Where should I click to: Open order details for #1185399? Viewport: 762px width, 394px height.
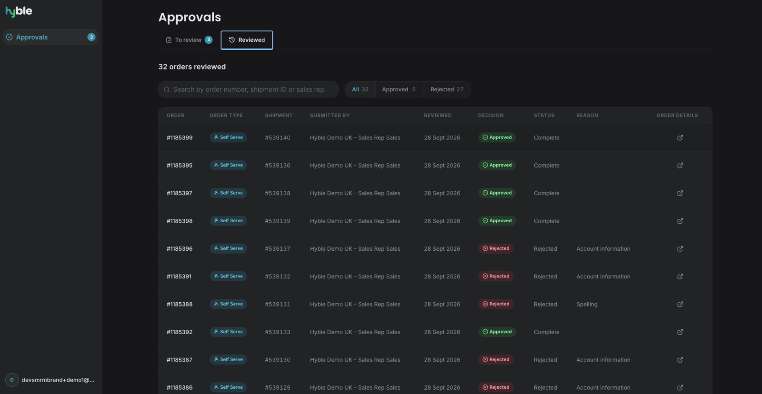680,138
